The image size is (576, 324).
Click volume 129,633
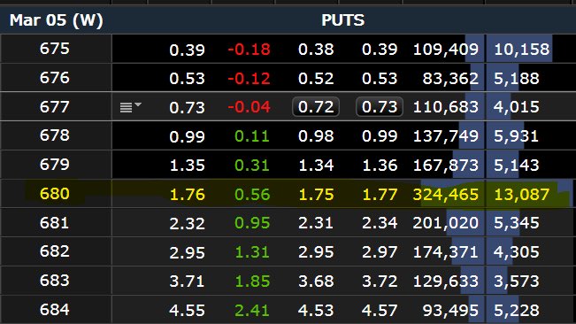pyautogui.click(x=446, y=282)
